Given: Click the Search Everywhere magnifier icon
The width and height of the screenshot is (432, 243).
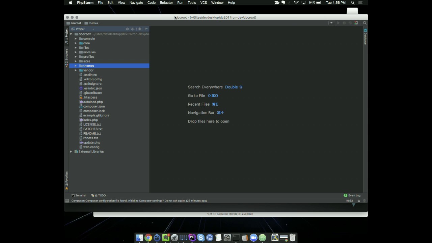Looking at the screenshot, I should pyautogui.click(x=364, y=23).
